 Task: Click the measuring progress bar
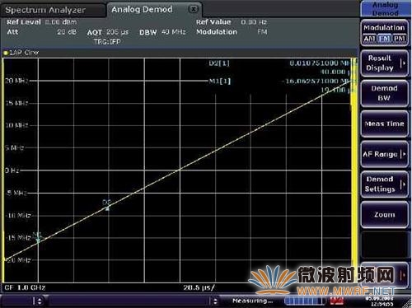tap(305, 301)
